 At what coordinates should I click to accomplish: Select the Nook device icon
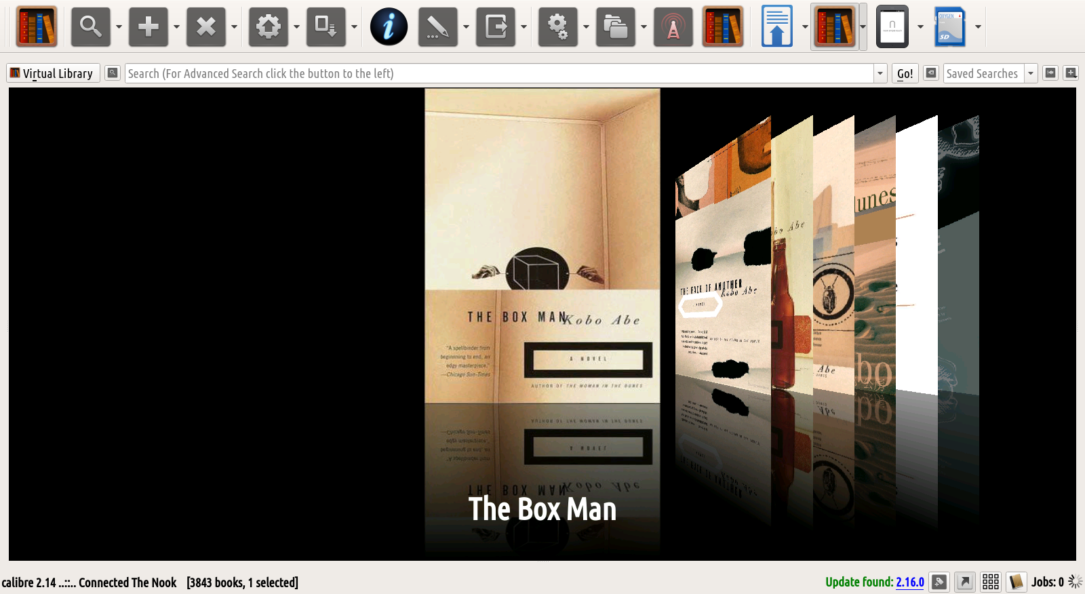tap(892, 27)
